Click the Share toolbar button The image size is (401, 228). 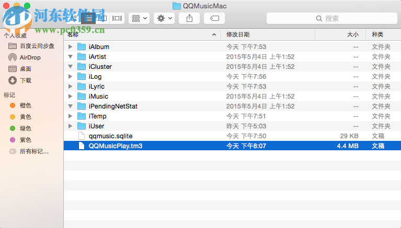tap(189, 18)
